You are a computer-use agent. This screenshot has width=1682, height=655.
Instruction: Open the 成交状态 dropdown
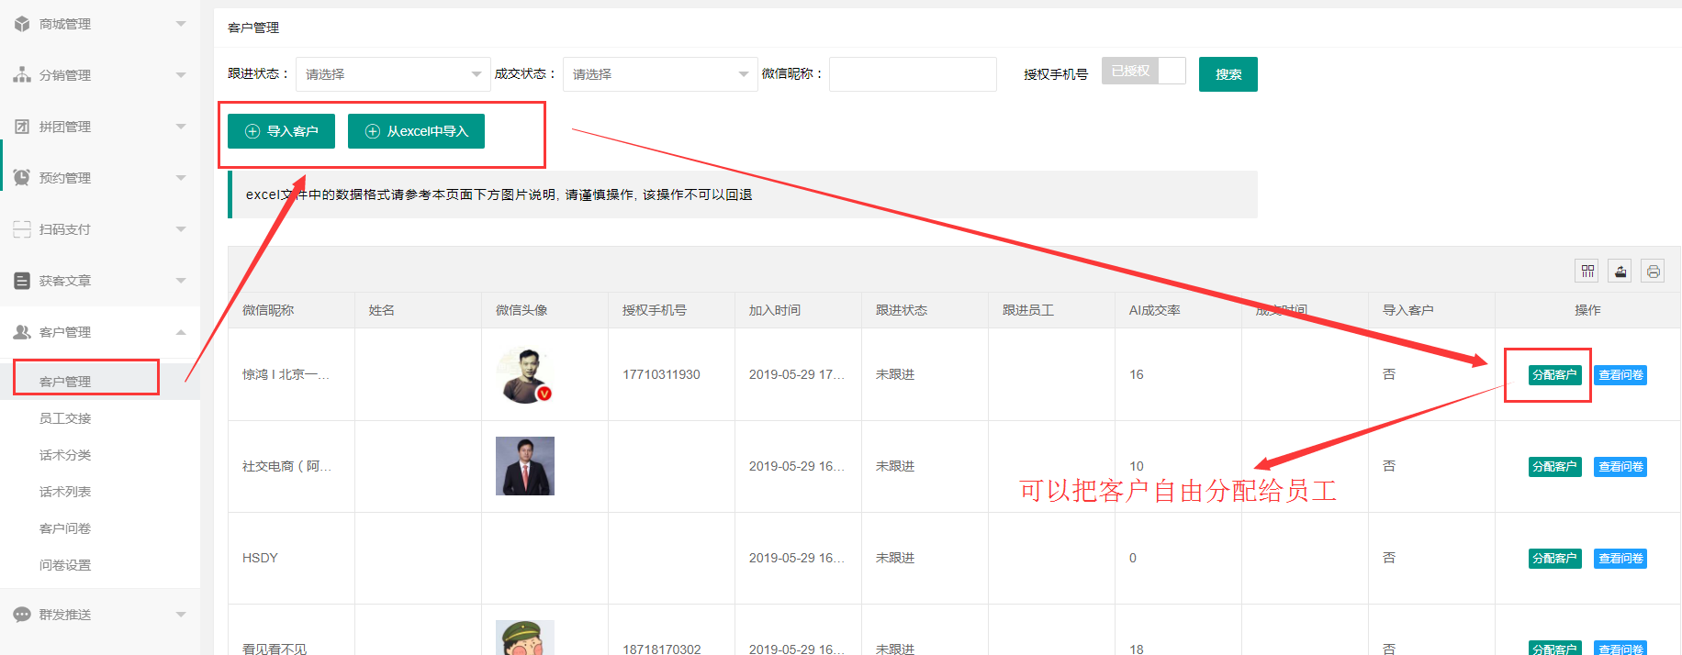(659, 74)
